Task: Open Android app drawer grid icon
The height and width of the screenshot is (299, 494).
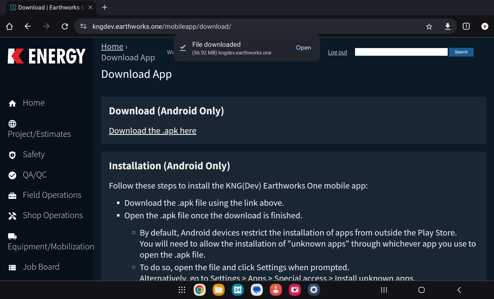Action: 182,290
